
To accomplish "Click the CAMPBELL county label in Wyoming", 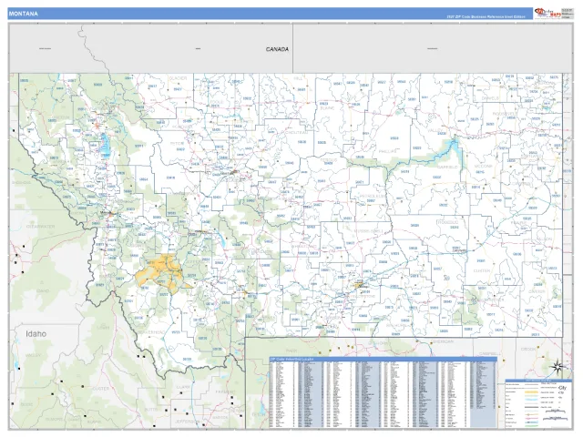I will (488, 353).
